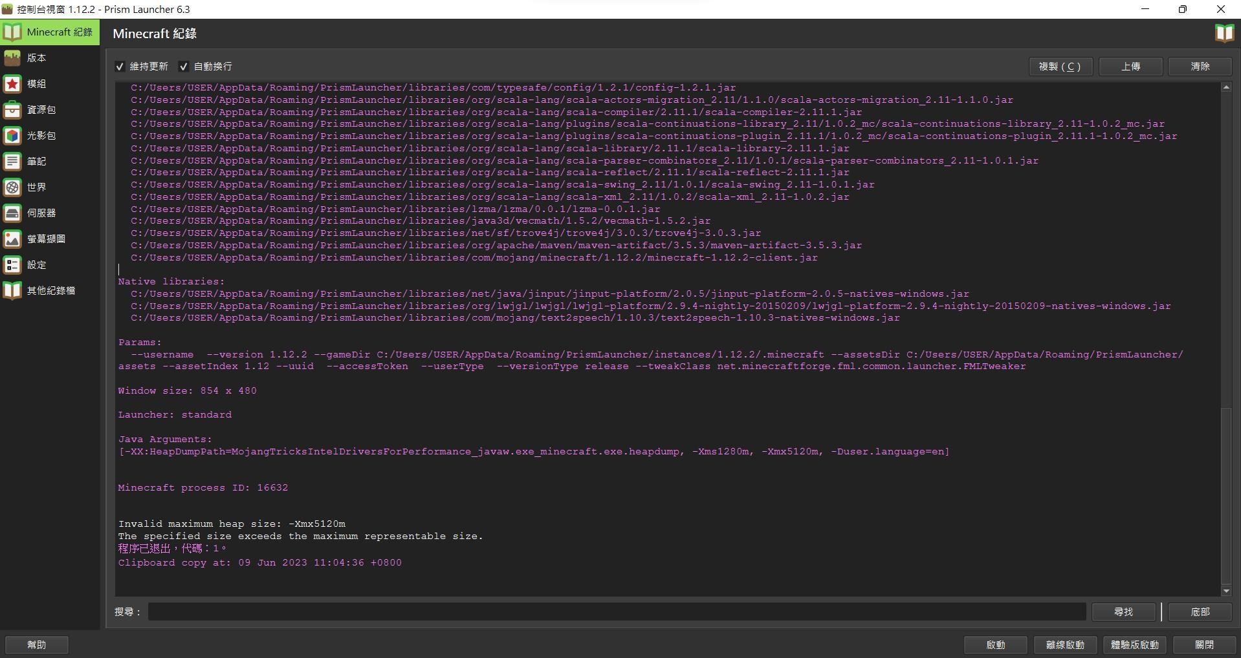Screen dimensions: 1241x658
Task: Open the 模組 star icon page
Action: (x=12, y=84)
